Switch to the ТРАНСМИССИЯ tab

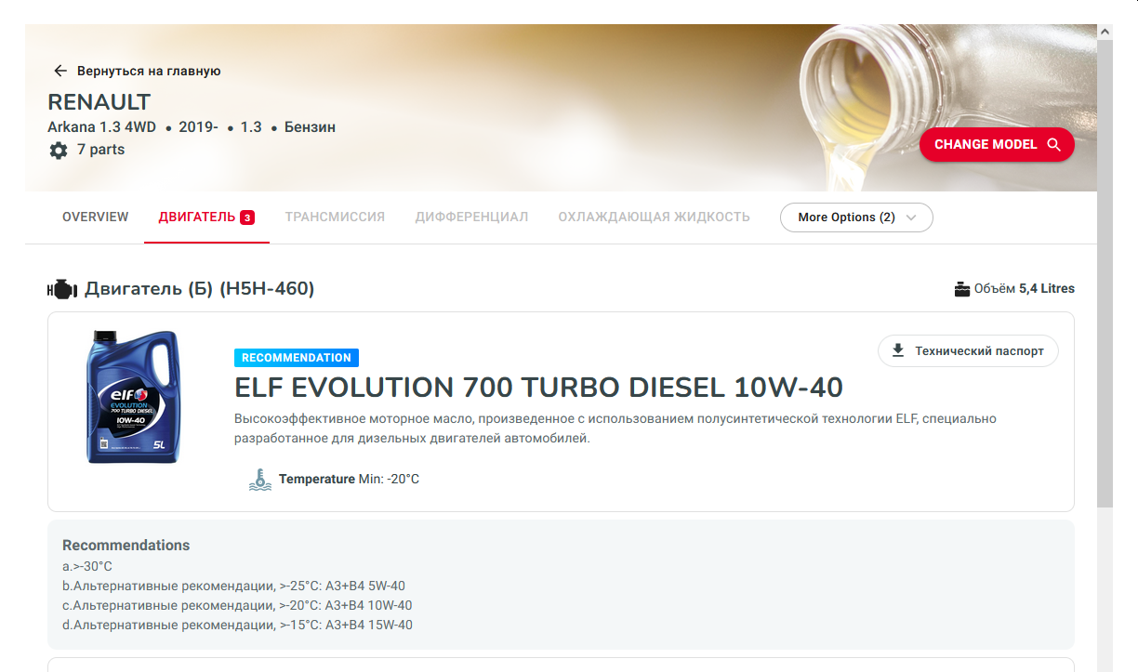tap(335, 217)
